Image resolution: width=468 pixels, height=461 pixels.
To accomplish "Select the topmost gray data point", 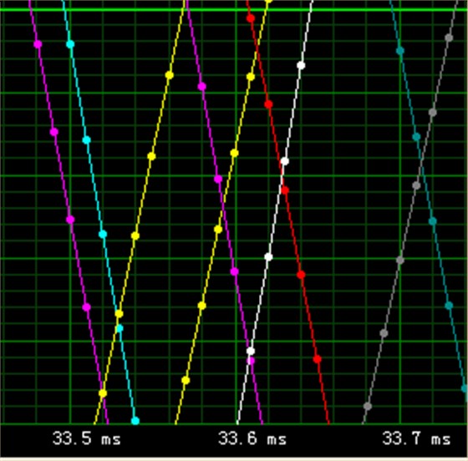I will coord(449,38).
